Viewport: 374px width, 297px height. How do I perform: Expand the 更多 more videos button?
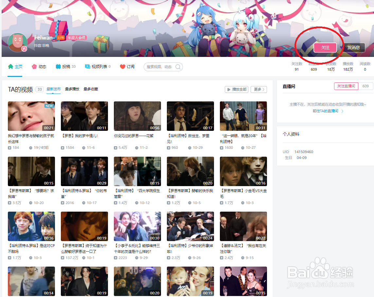[x=259, y=89]
